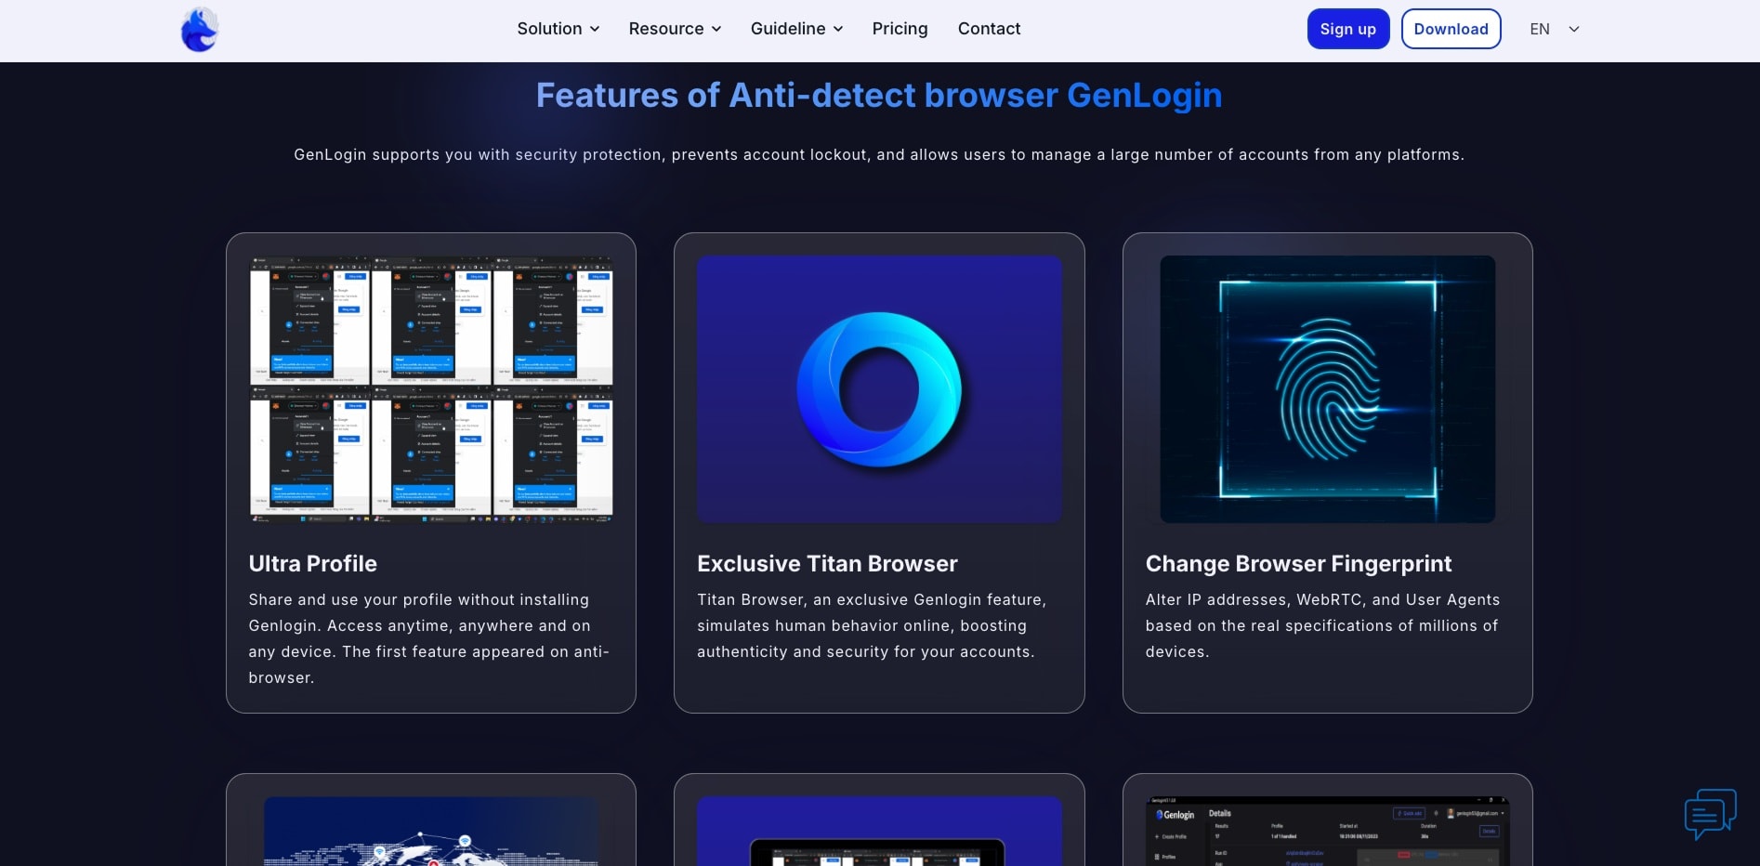
Task: Open the Contact page
Action: (x=989, y=29)
